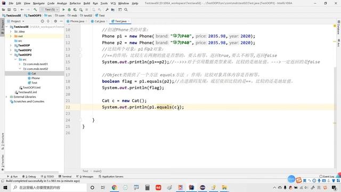Open the Refactor menu
This screenshot has width=341, height=192.
pos(75,3)
